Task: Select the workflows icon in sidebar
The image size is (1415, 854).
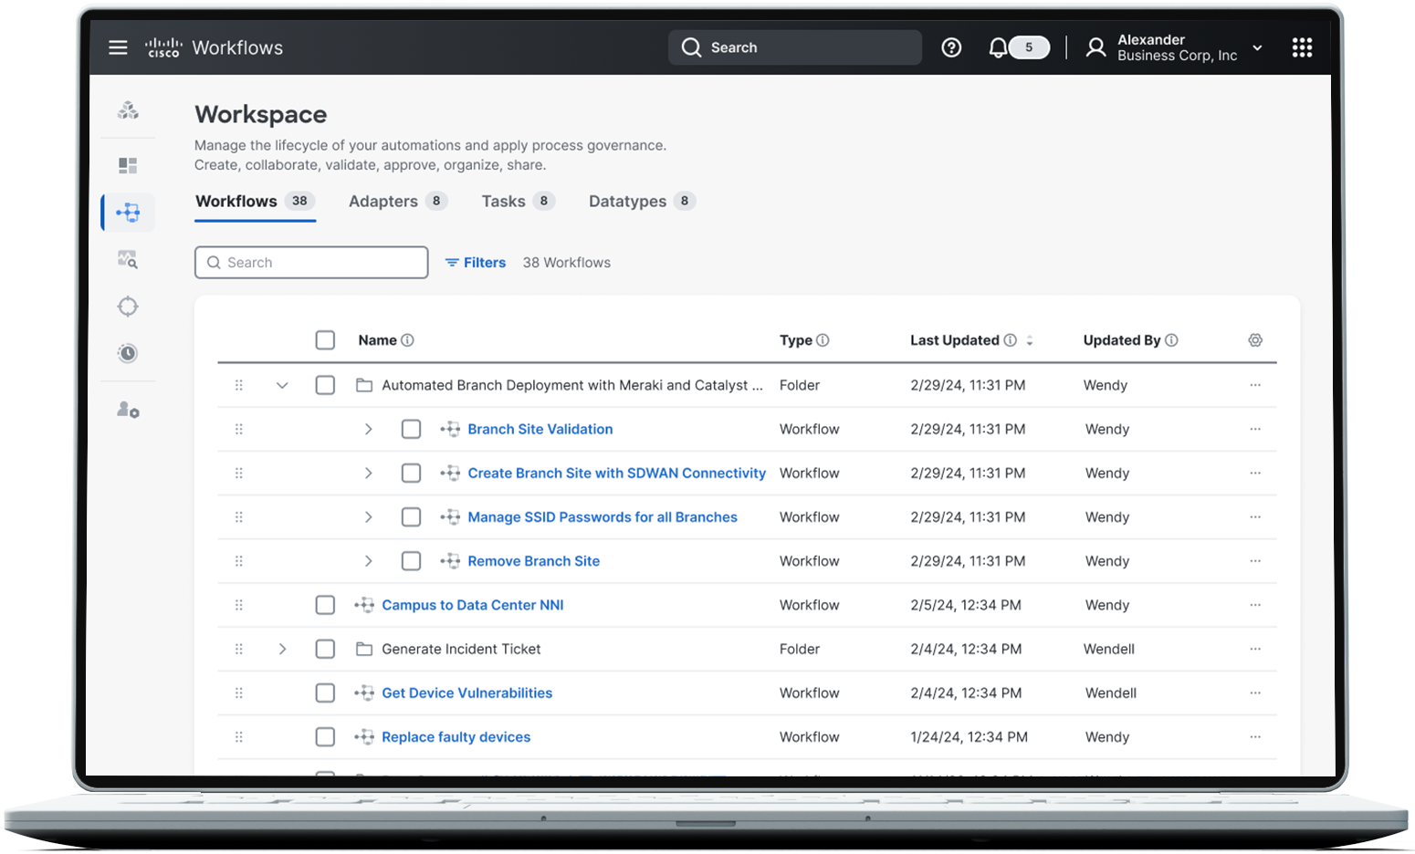Action: 128,213
